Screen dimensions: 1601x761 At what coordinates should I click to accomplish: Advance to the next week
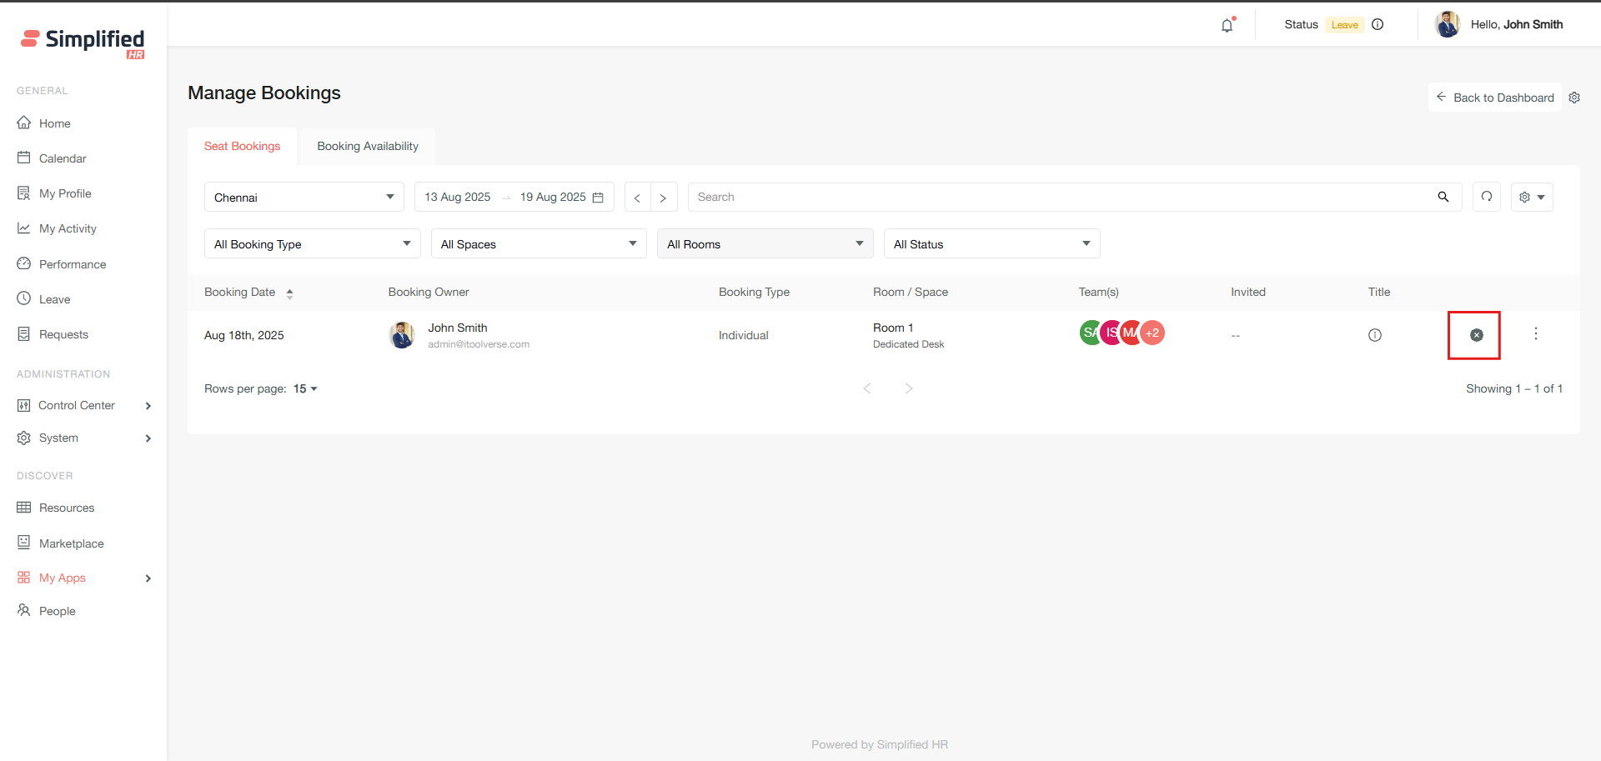[x=663, y=198]
